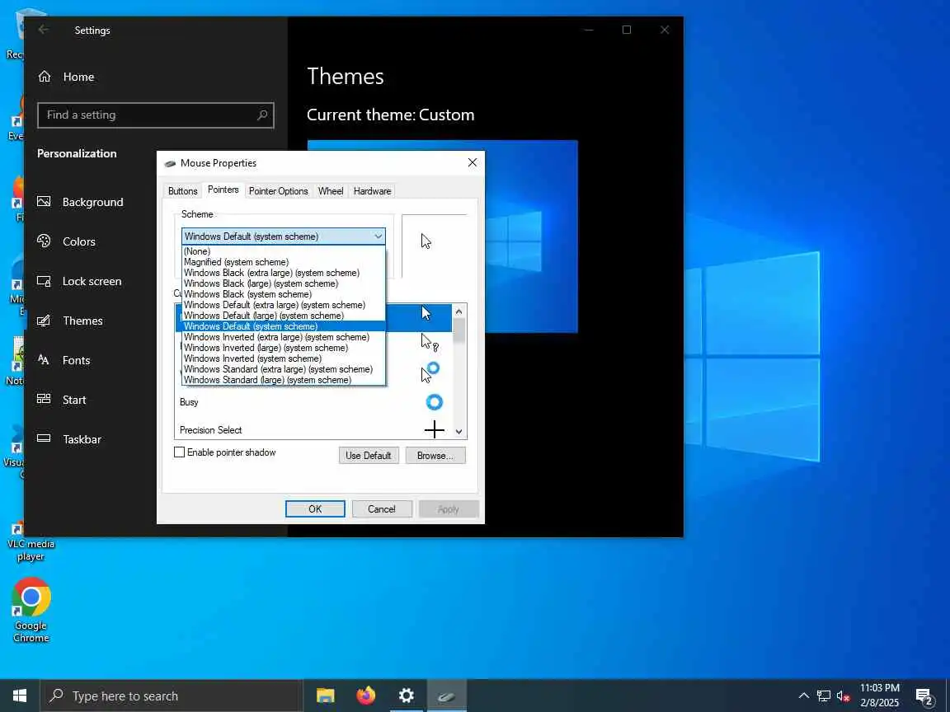This screenshot has width=950, height=712.
Task: Switch to the Wheel tab
Action: tap(331, 191)
